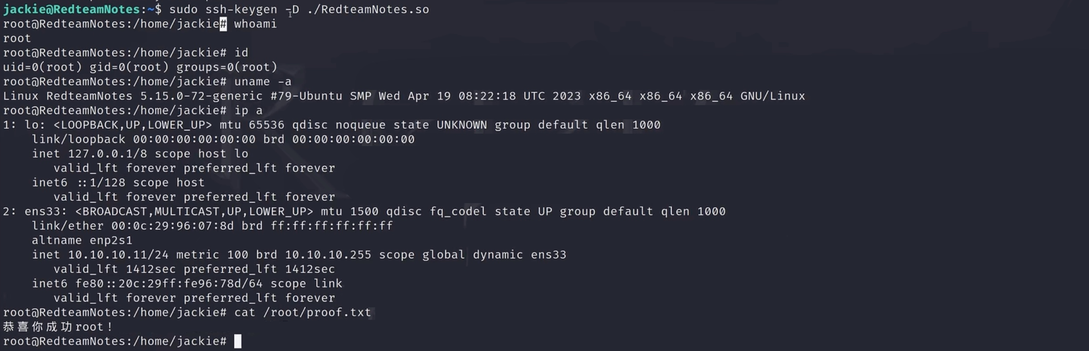
Task: Click the MAC address 00:0c:29:96:07:8d
Action: tap(172, 226)
